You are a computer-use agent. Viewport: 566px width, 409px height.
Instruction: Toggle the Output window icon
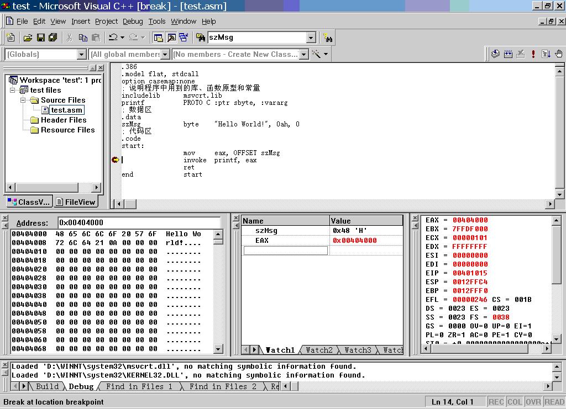tap(171, 38)
